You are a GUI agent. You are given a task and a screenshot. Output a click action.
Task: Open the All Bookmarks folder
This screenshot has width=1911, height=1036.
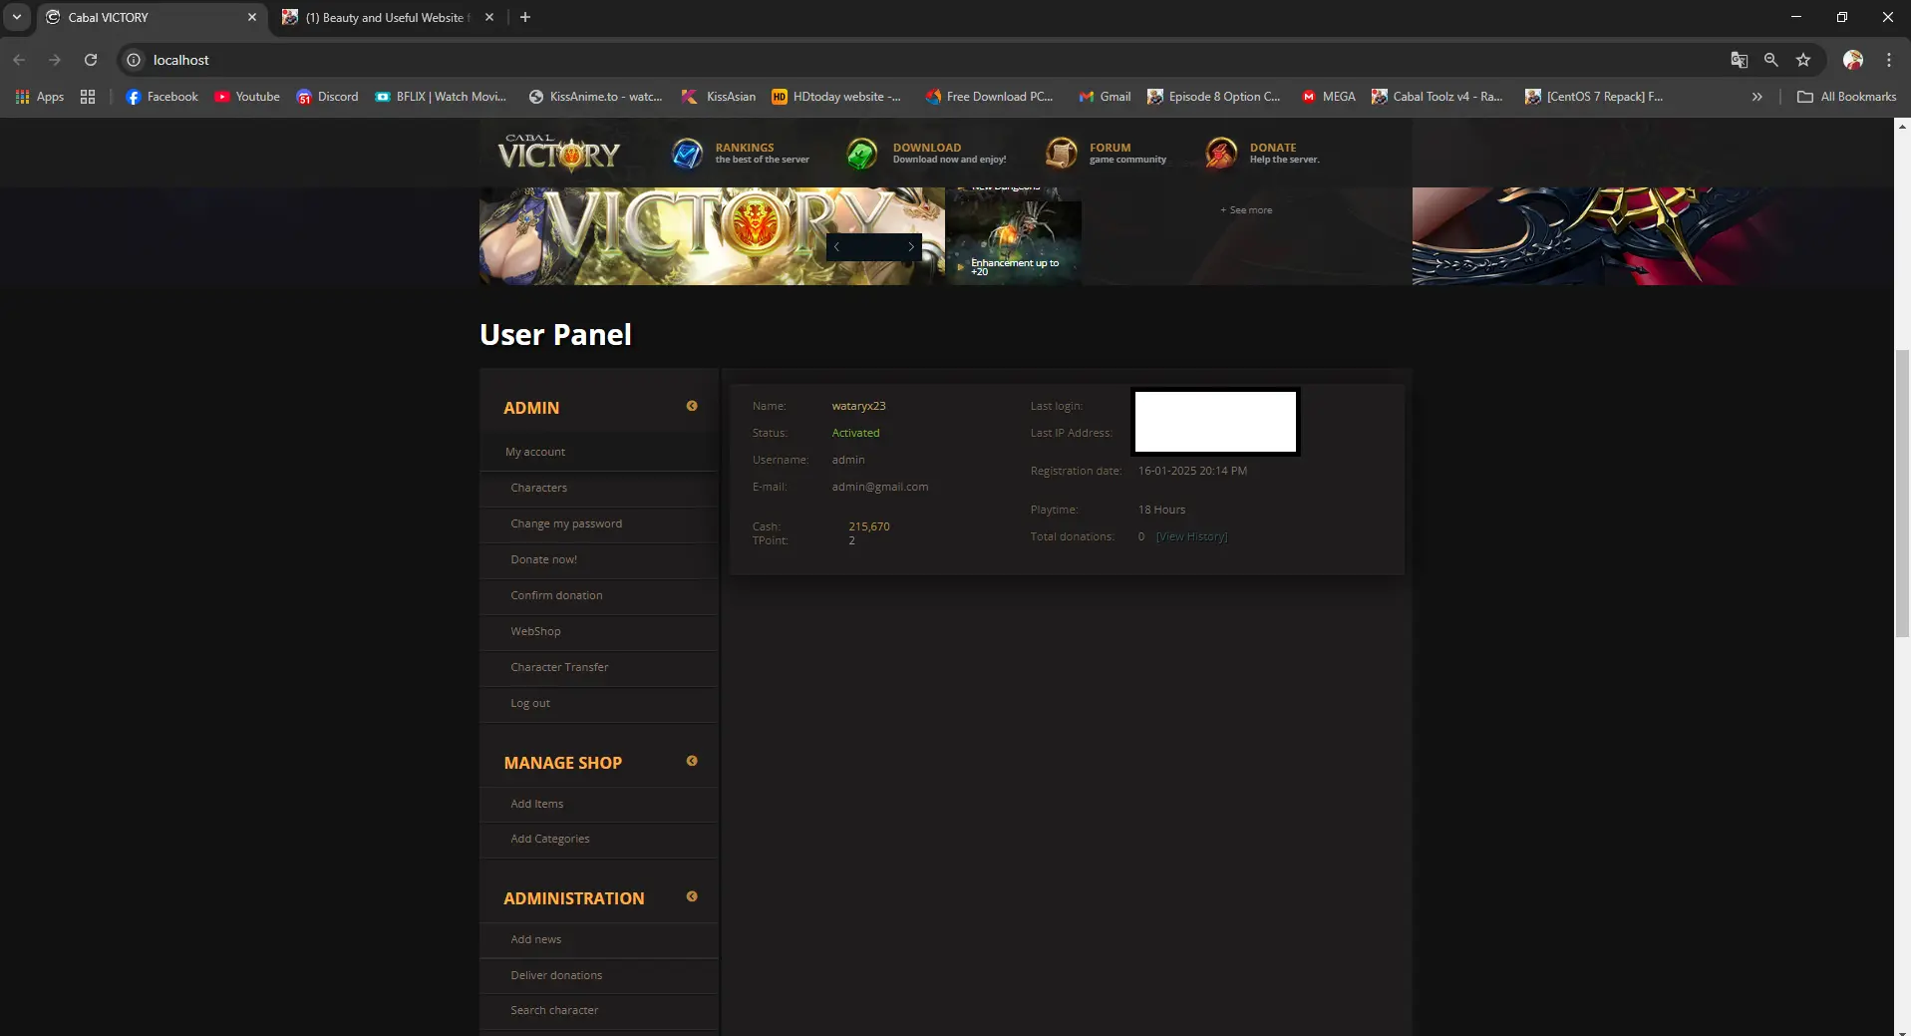point(1846,97)
